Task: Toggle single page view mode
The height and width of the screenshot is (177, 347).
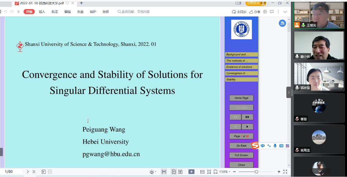Action: tap(173, 172)
